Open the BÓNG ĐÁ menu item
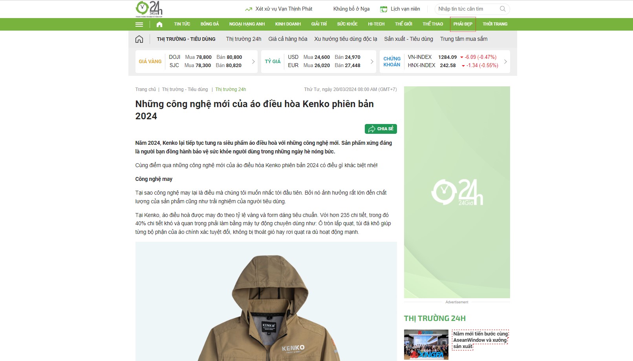This screenshot has width=633, height=361. pos(210,24)
